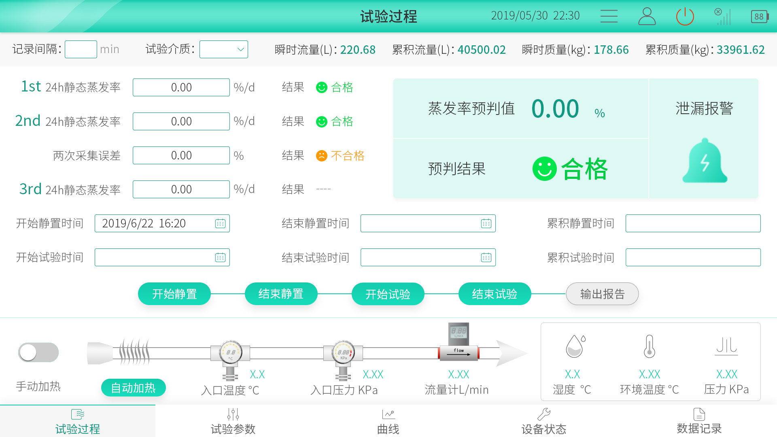This screenshot has height=437, width=777.
Task: Click the battery level indicator
Action: [760, 17]
